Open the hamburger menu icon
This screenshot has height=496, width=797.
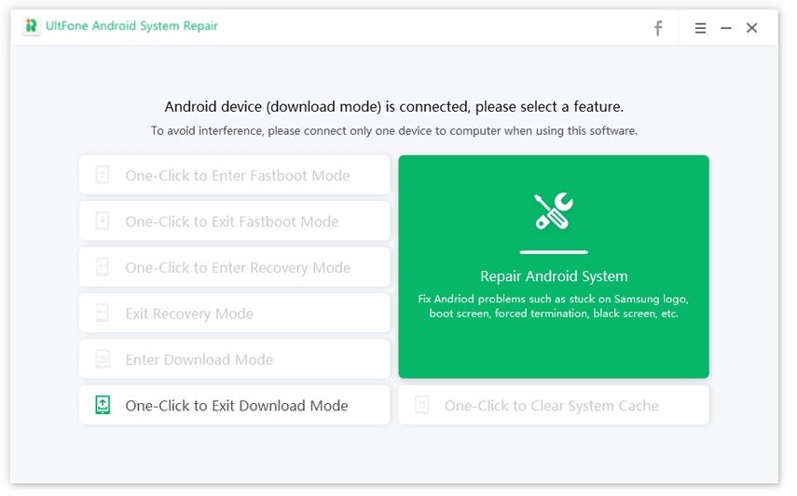(700, 28)
